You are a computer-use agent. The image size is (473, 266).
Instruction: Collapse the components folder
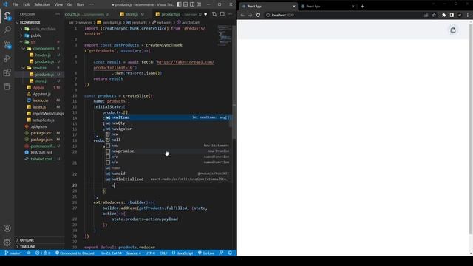[x=44, y=48]
